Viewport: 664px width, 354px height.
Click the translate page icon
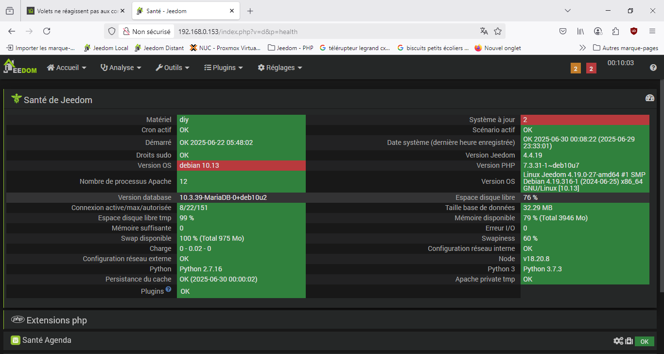click(484, 31)
